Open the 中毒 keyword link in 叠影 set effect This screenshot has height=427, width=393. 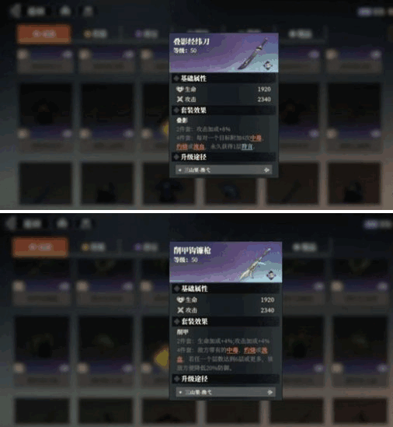click(256, 138)
